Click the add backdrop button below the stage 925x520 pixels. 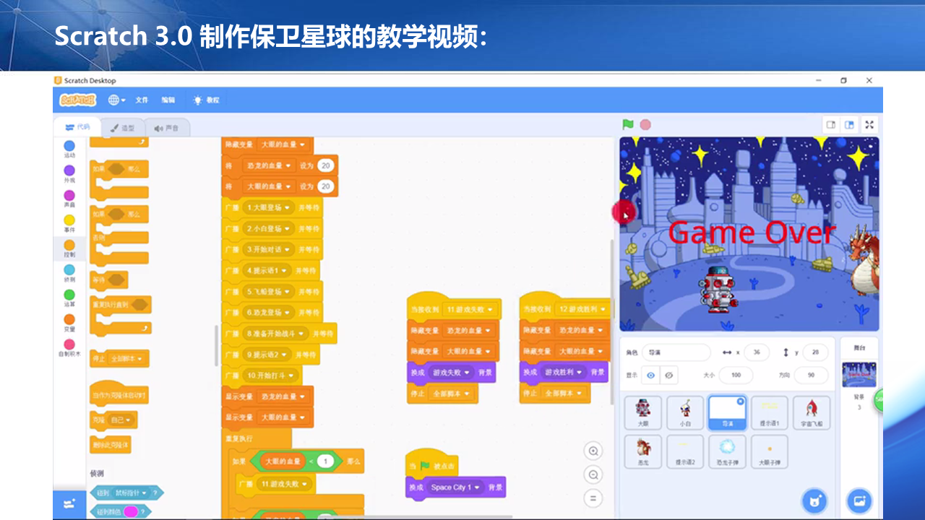(859, 500)
